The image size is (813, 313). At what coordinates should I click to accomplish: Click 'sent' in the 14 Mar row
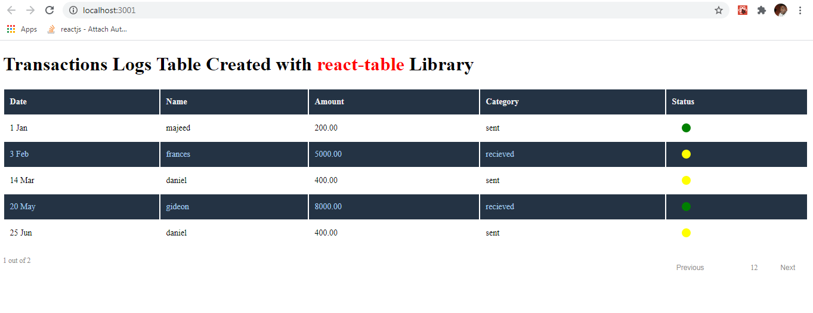(493, 180)
